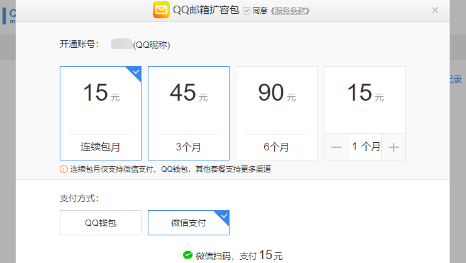This screenshot has height=263, width=466.
Task: Select the 45元 3个月 plan
Action: pyautogui.click(x=189, y=113)
